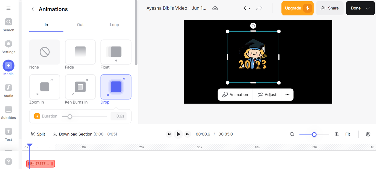
Task: Zoom out the timeline
Action: coord(292,134)
